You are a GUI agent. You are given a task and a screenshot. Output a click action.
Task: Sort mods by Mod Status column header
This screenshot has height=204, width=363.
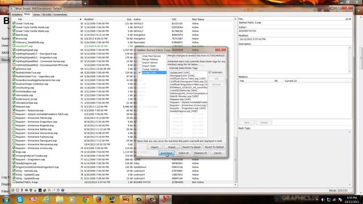(198, 19)
